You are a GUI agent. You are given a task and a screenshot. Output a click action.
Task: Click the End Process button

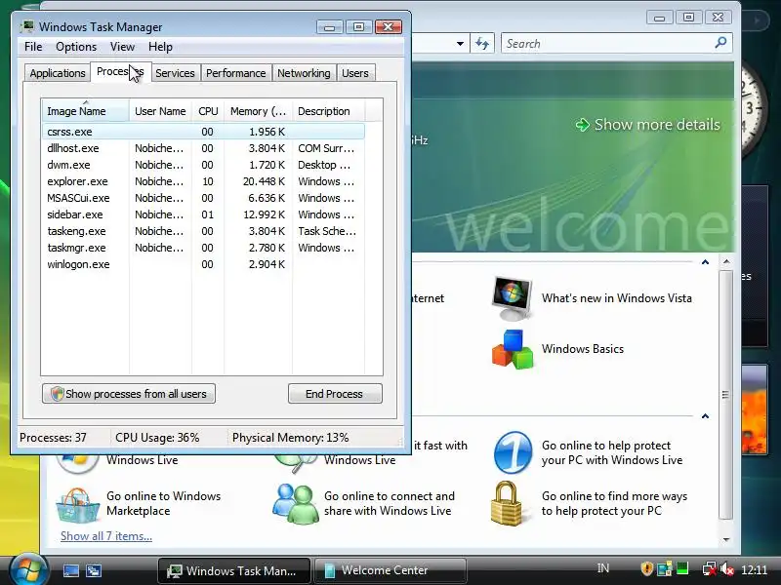(x=335, y=394)
